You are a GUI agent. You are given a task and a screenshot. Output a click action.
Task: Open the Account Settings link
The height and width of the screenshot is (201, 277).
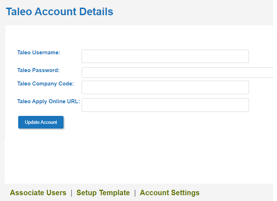coord(170,193)
